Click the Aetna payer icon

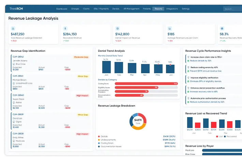pos(14,102)
